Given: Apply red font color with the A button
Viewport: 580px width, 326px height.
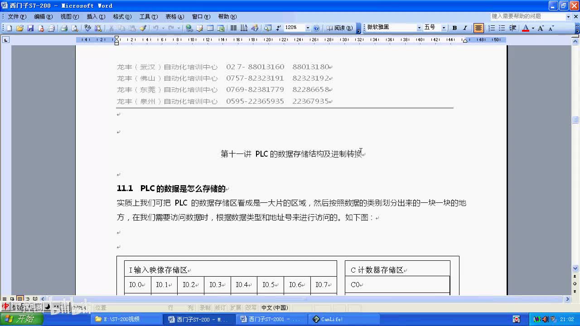Looking at the screenshot, I should (x=526, y=28).
